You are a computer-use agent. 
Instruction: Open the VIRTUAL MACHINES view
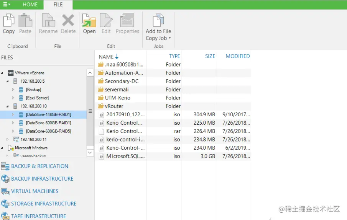point(35,191)
